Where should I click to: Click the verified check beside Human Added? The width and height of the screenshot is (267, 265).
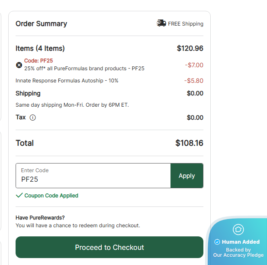pos(217,242)
